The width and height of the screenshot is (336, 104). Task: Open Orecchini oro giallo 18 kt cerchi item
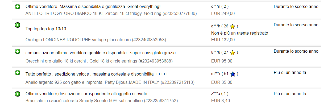pyautogui.click(x=99, y=61)
